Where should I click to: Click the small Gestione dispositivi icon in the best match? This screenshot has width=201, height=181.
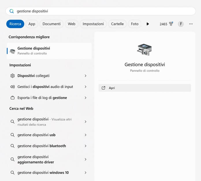12,51
